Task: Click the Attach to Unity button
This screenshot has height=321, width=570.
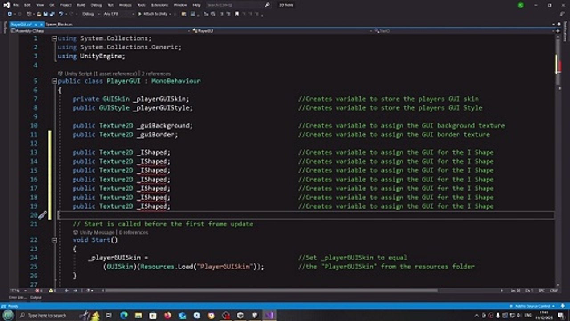Action: (154, 14)
